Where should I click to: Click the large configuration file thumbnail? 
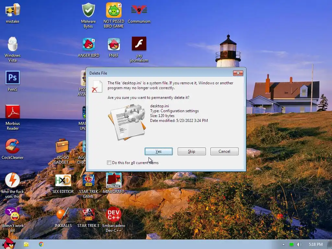point(127,122)
